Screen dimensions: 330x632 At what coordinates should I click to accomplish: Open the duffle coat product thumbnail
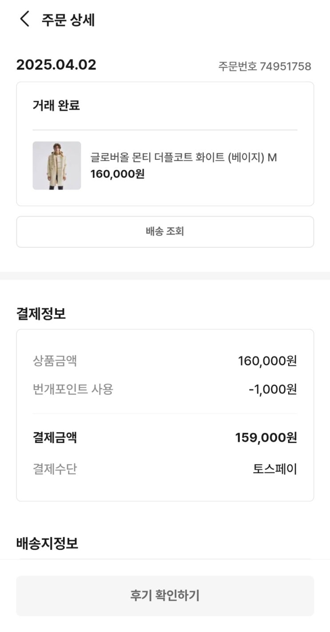point(57,166)
